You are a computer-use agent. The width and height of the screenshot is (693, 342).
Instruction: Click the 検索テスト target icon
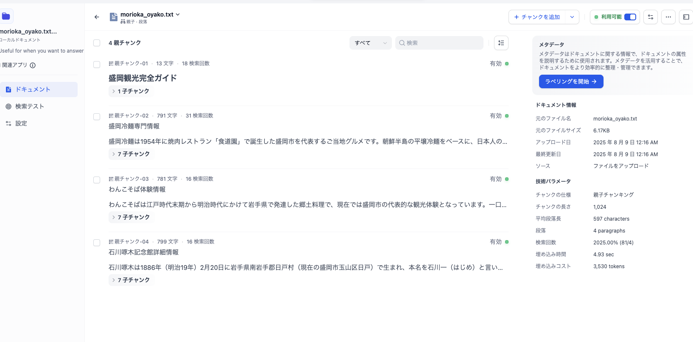click(8, 107)
